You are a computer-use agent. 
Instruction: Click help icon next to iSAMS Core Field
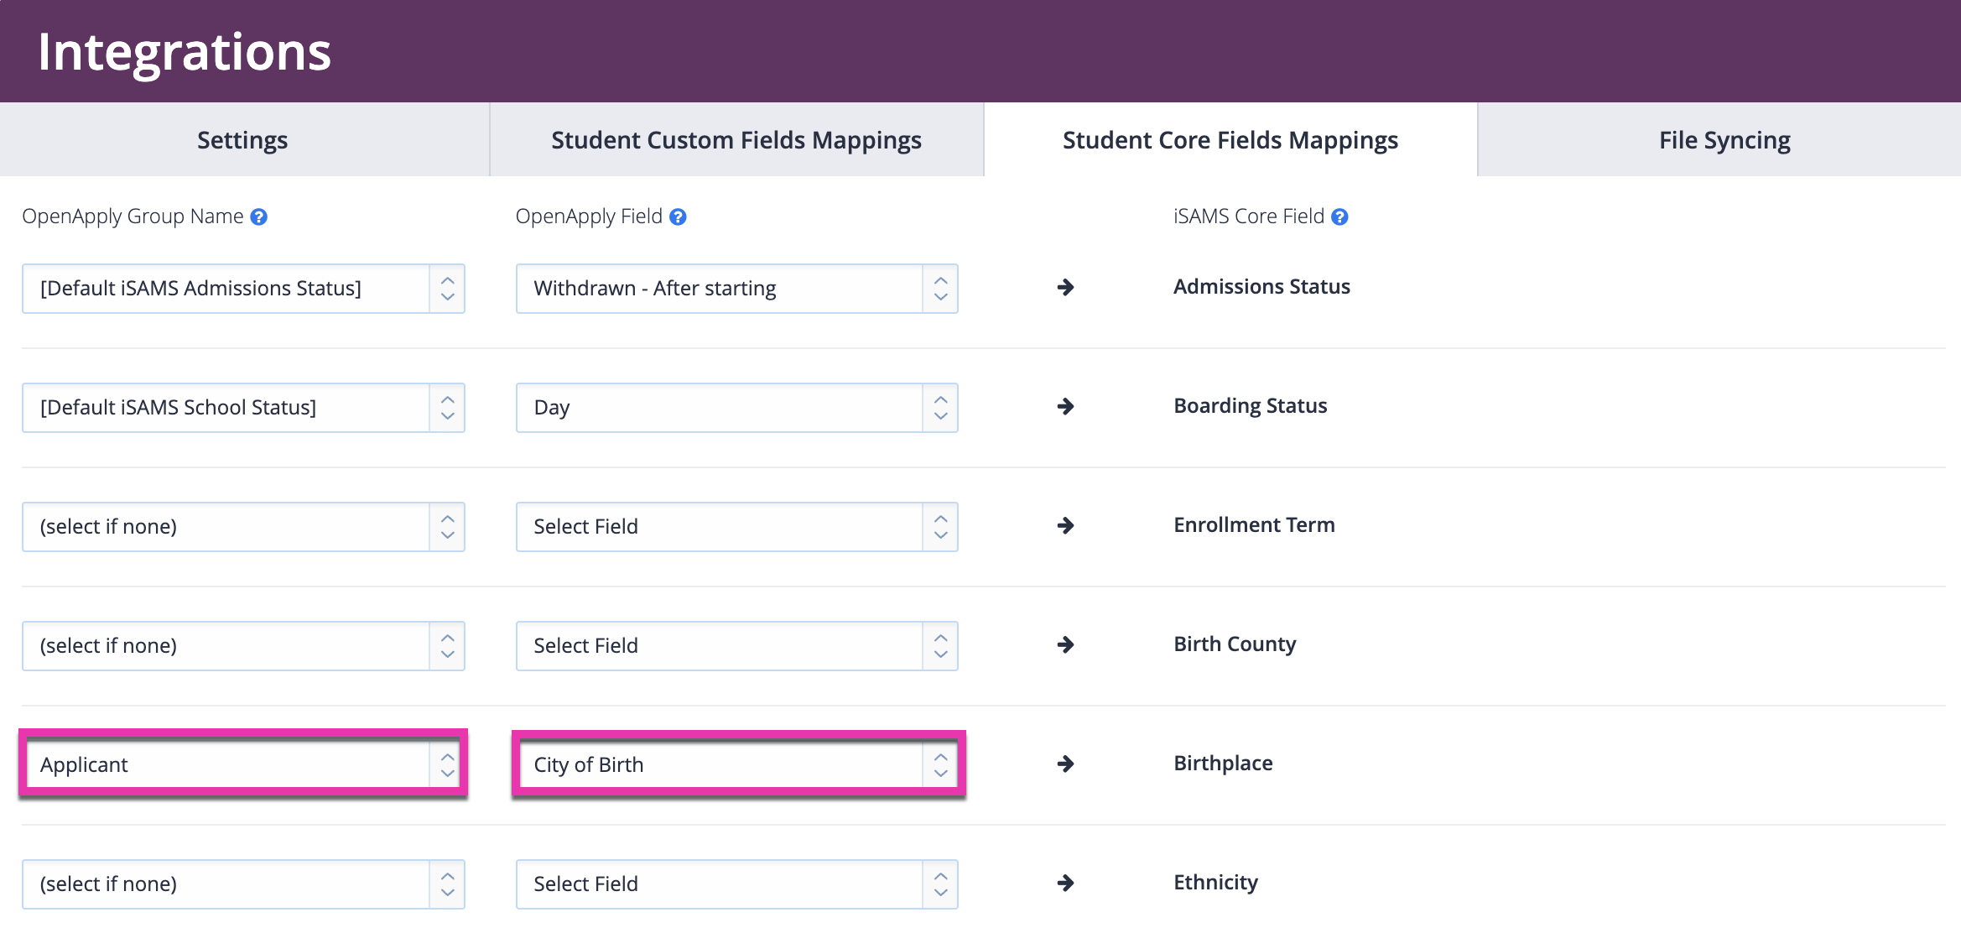[1339, 217]
